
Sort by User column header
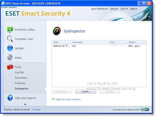(x=118, y=42)
